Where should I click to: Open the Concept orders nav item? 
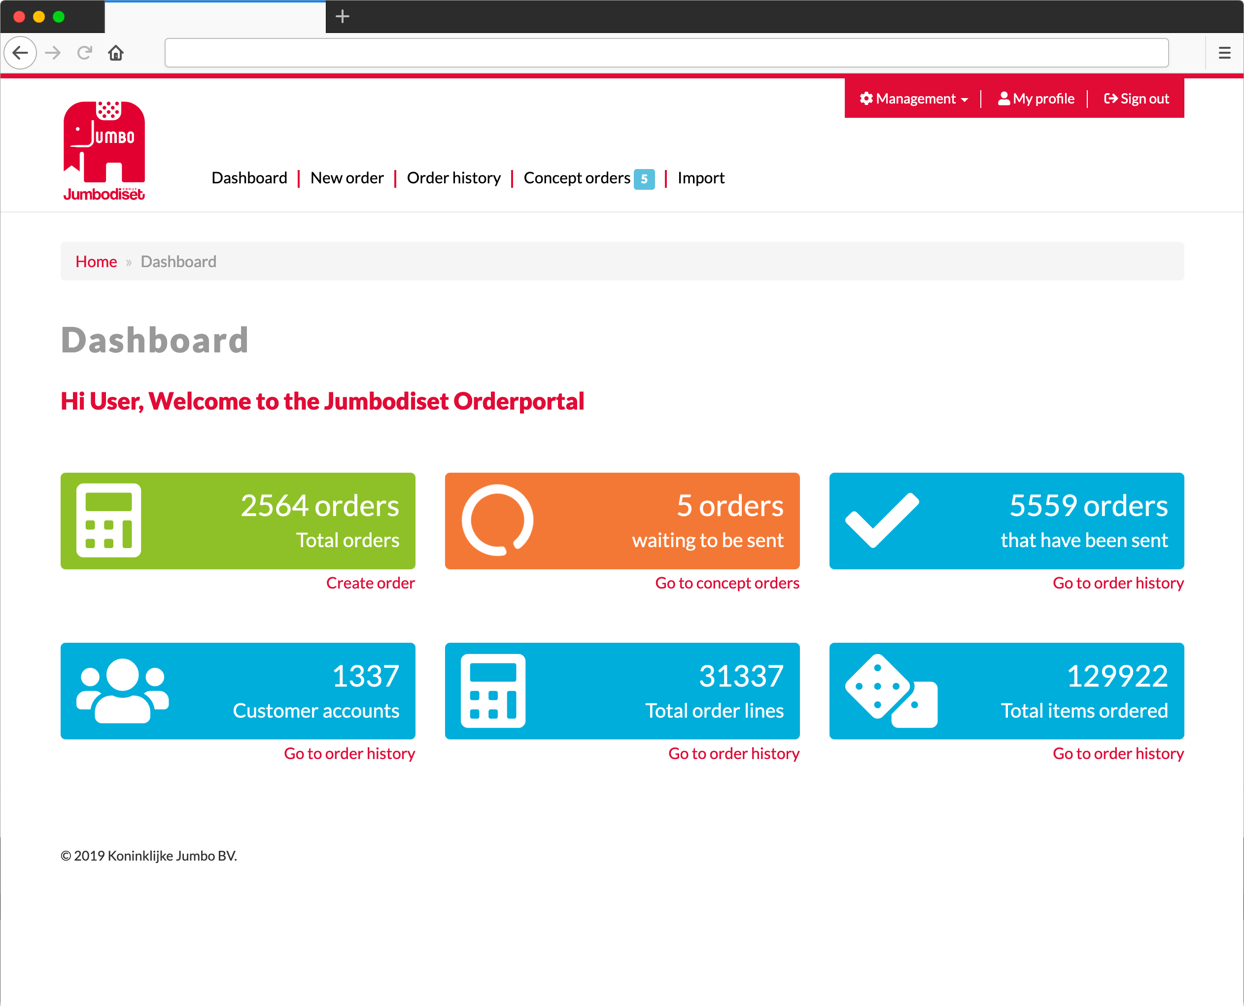(x=577, y=178)
